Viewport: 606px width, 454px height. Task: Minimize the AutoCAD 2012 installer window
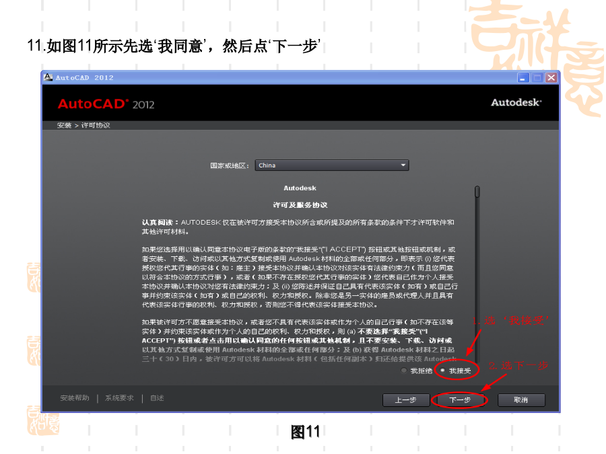coord(523,77)
